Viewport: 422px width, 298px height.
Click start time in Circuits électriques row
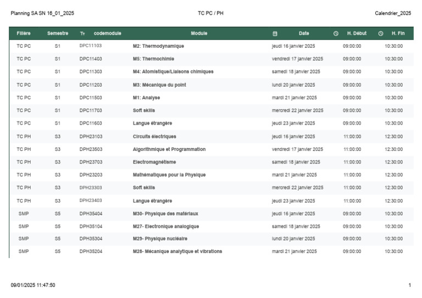tap(352, 137)
